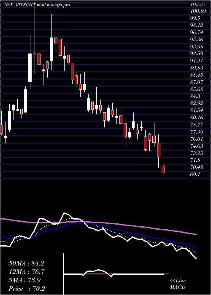Click the 50MA : 84.2 readout
211x295 pixels.
[26, 263]
